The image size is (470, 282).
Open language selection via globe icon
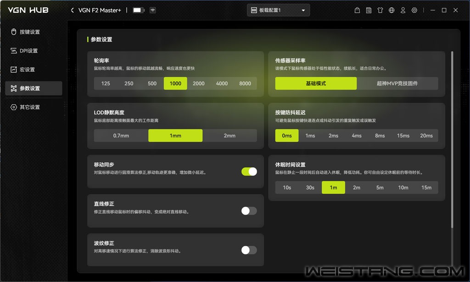point(392,10)
